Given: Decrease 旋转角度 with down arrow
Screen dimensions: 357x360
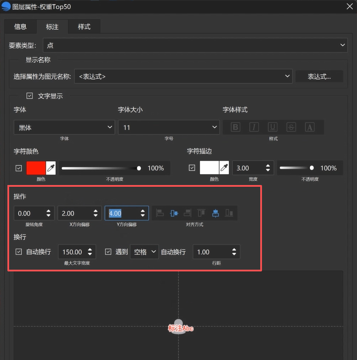Looking at the screenshot, I should tap(48, 216).
